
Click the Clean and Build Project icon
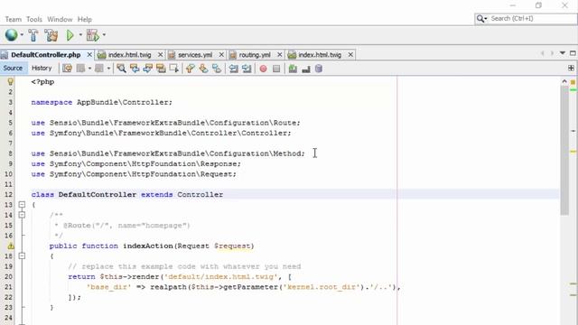click(51, 35)
